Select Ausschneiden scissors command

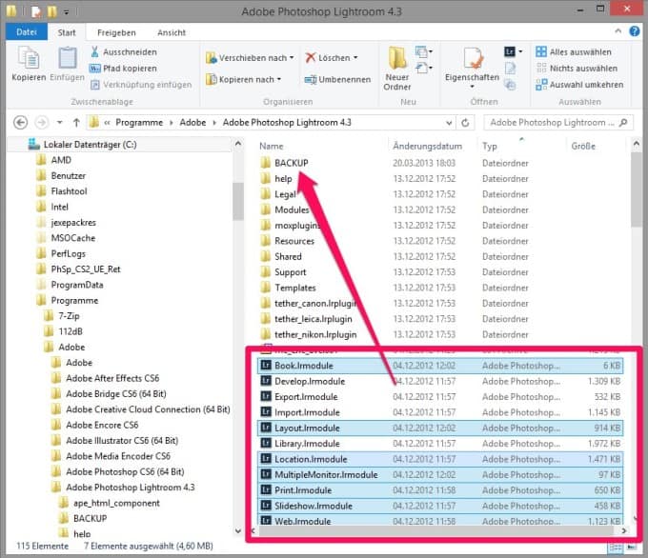point(124,52)
